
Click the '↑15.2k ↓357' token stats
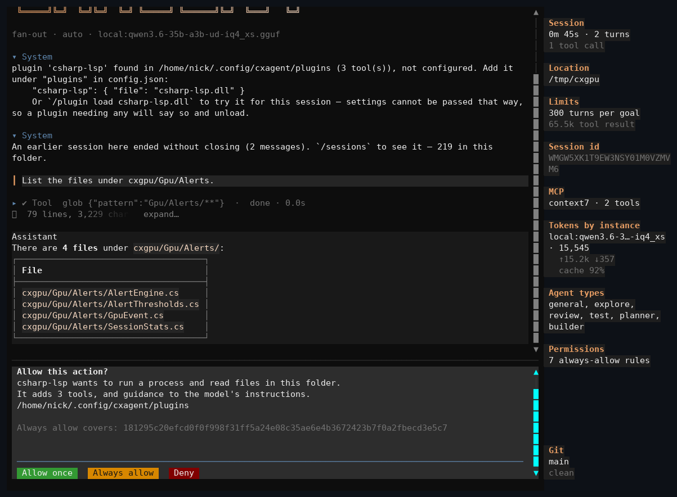(x=586, y=259)
